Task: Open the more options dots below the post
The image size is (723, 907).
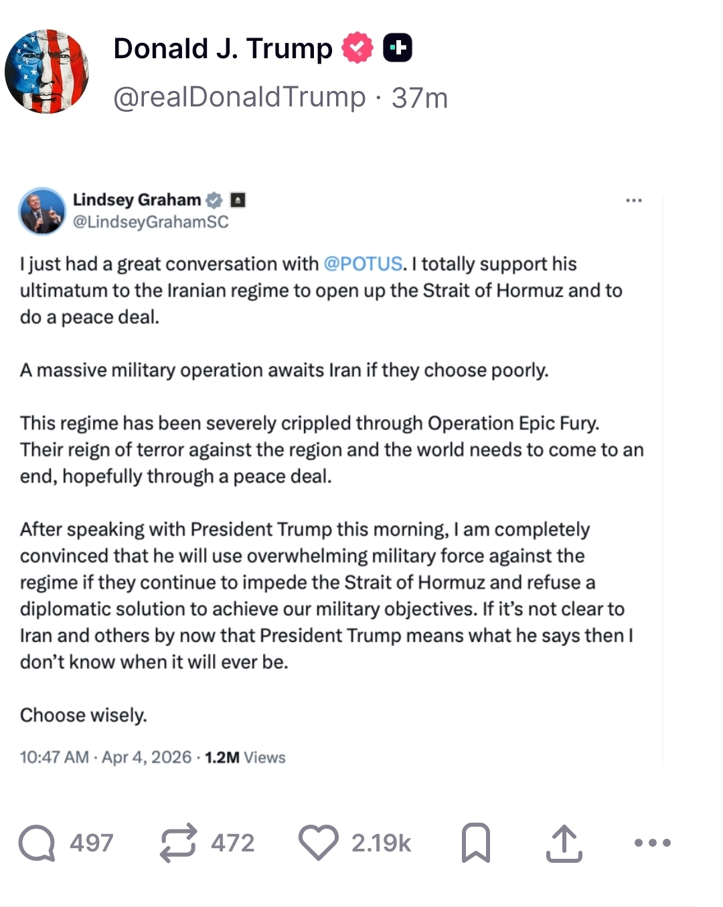Action: pos(652,843)
